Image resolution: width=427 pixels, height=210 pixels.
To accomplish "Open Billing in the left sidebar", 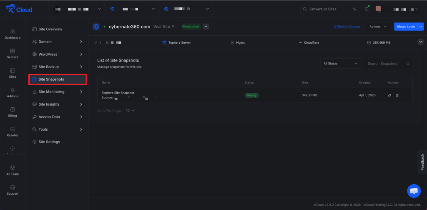I will point(13,111).
